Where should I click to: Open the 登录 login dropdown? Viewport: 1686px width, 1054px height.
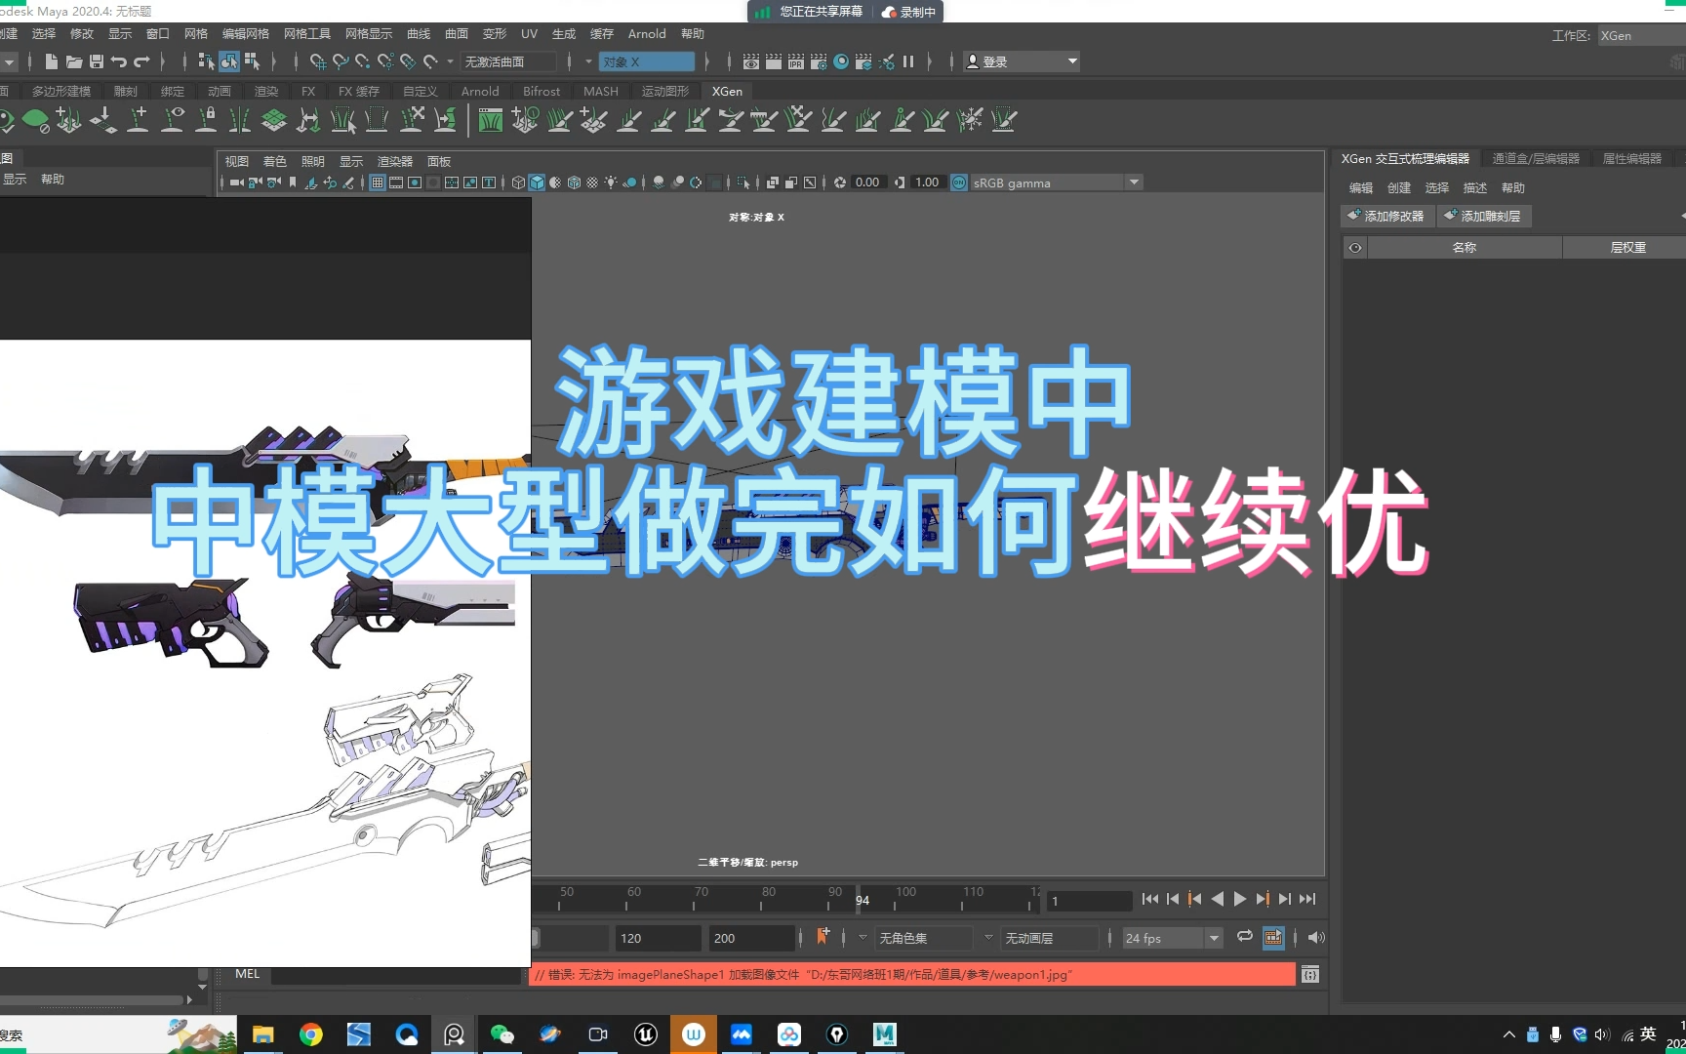tap(1022, 61)
